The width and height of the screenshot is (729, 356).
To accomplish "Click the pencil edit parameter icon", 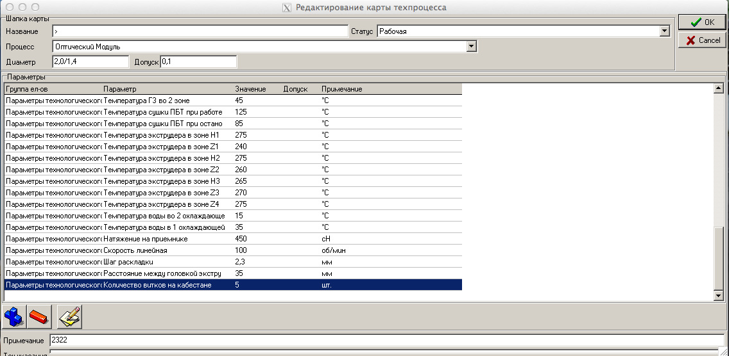I will click(69, 316).
